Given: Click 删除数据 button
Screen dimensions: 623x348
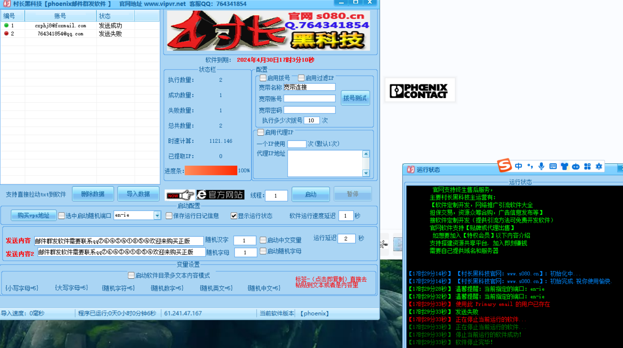Looking at the screenshot, I should 93,194.
